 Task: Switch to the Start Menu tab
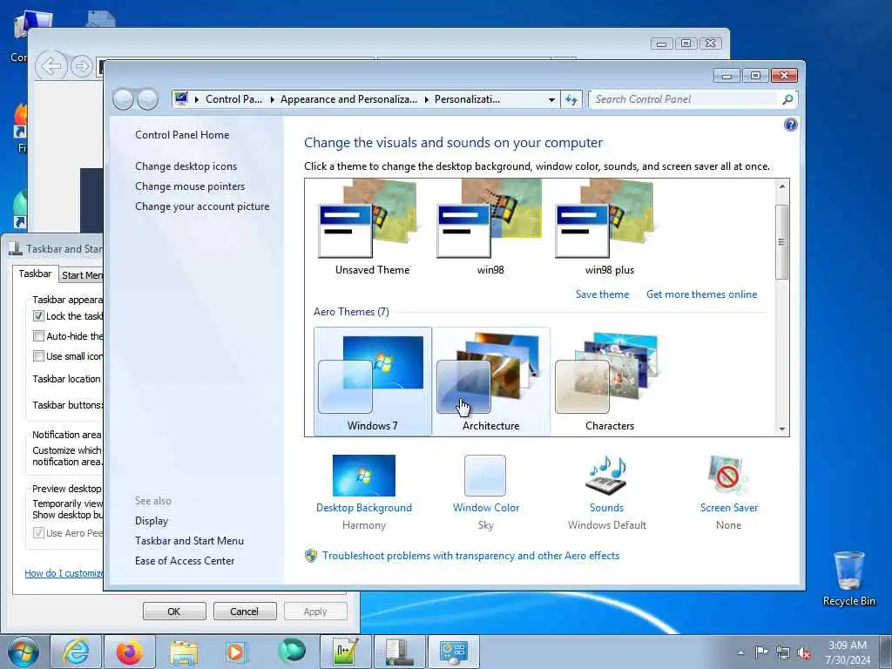click(82, 274)
